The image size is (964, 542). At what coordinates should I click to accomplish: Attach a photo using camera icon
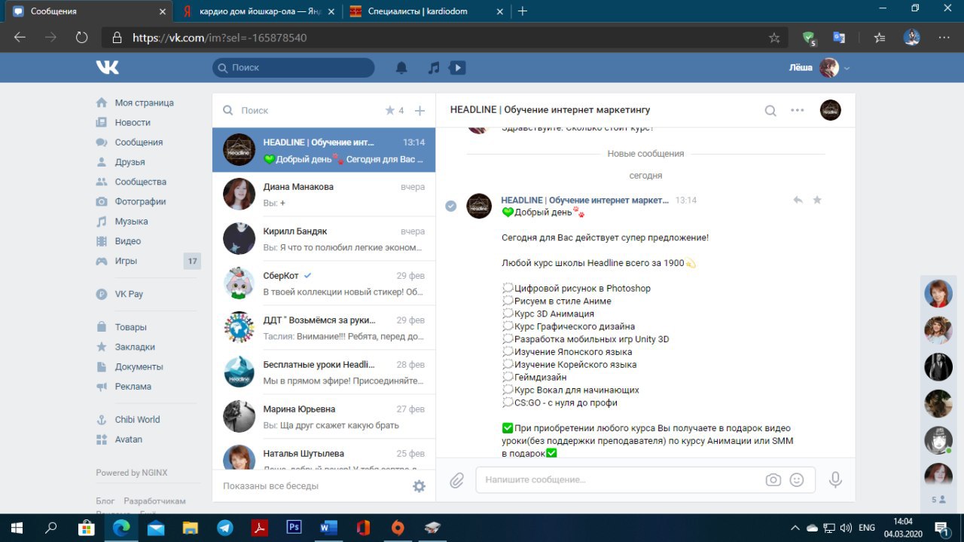[x=773, y=480]
